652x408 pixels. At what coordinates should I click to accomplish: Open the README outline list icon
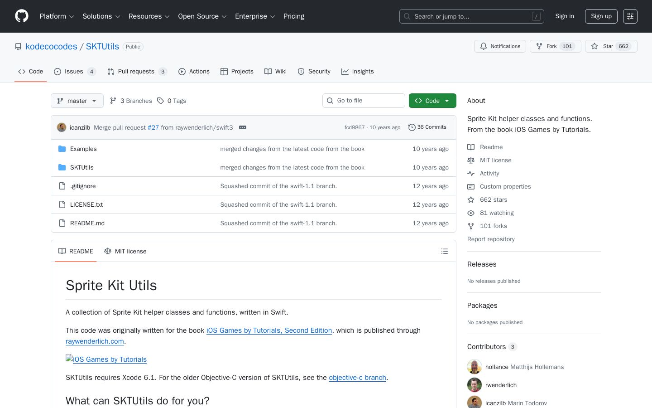pos(445,251)
